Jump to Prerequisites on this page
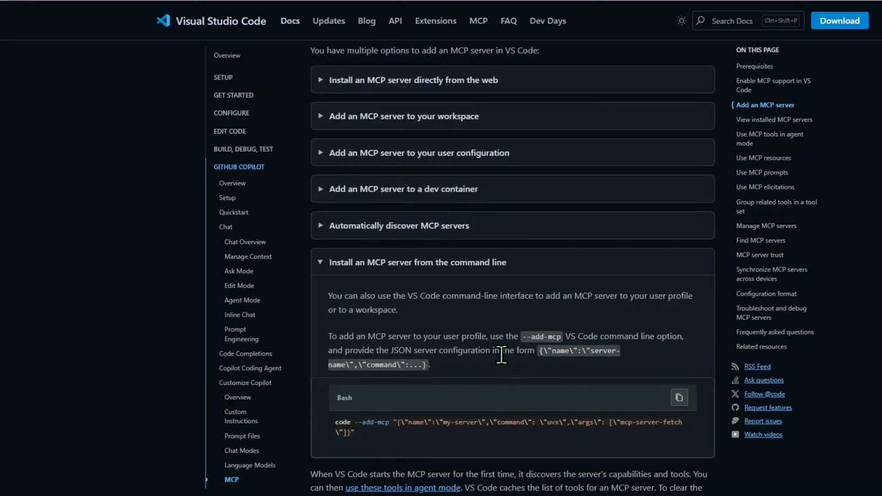This screenshot has width=882, height=496. tap(754, 66)
